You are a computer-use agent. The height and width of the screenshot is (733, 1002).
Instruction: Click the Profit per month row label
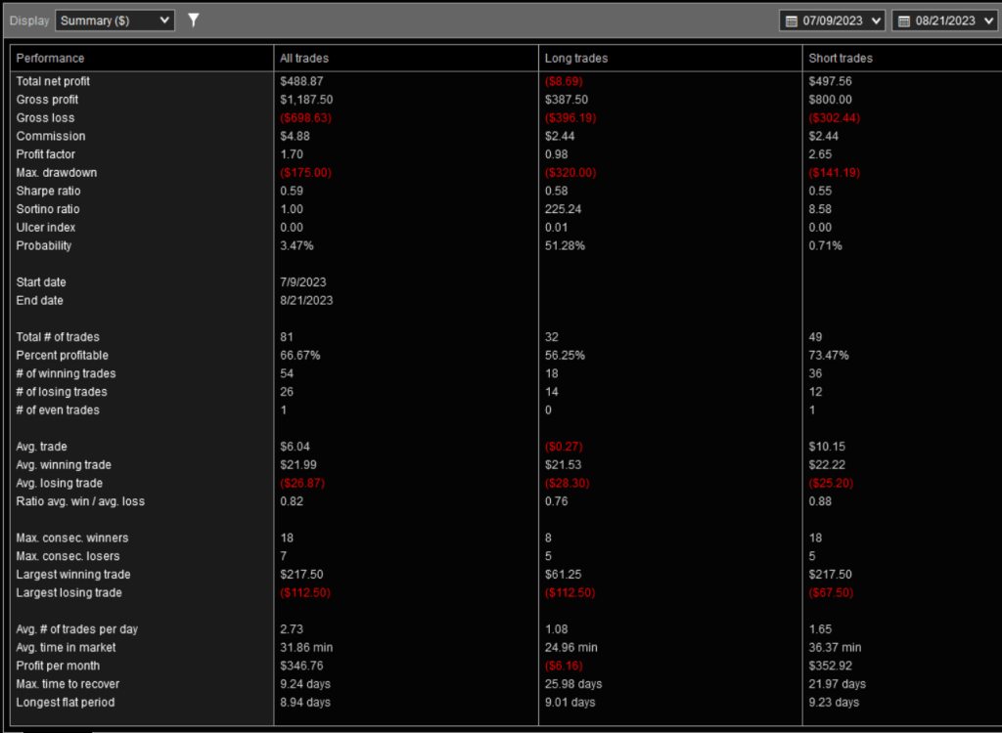[x=58, y=666]
